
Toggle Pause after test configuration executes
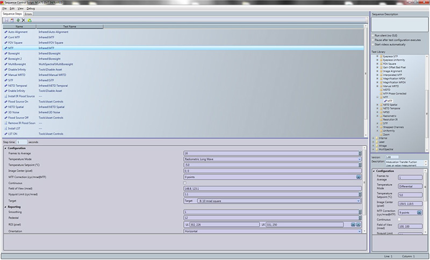pyautogui.click(x=375, y=40)
